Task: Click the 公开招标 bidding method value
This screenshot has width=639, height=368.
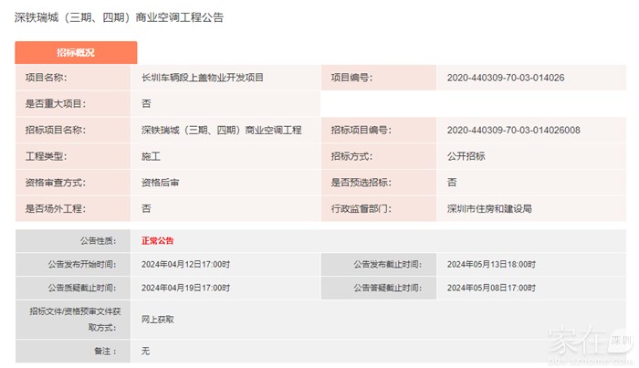Action: click(466, 157)
